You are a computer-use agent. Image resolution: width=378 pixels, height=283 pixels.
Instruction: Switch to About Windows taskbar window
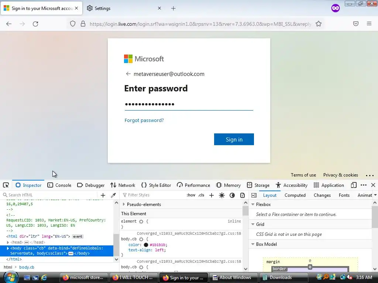[233, 277]
